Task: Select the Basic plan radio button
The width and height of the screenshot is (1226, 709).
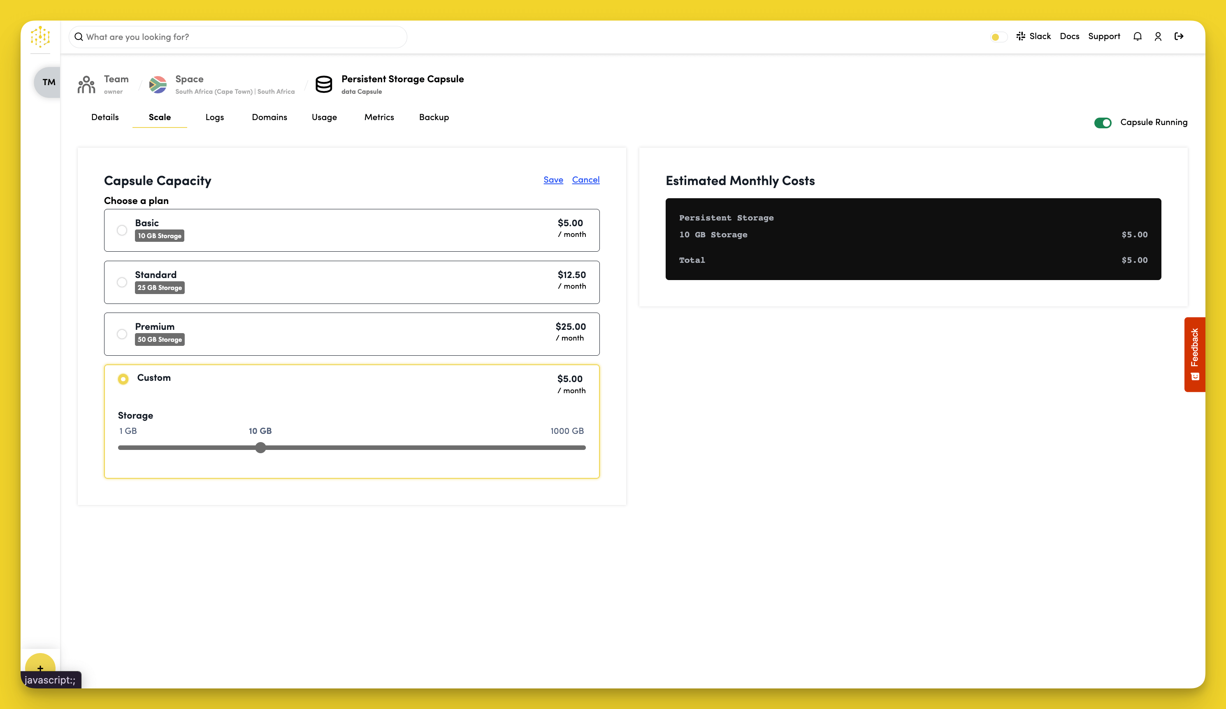Action: (x=122, y=230)
